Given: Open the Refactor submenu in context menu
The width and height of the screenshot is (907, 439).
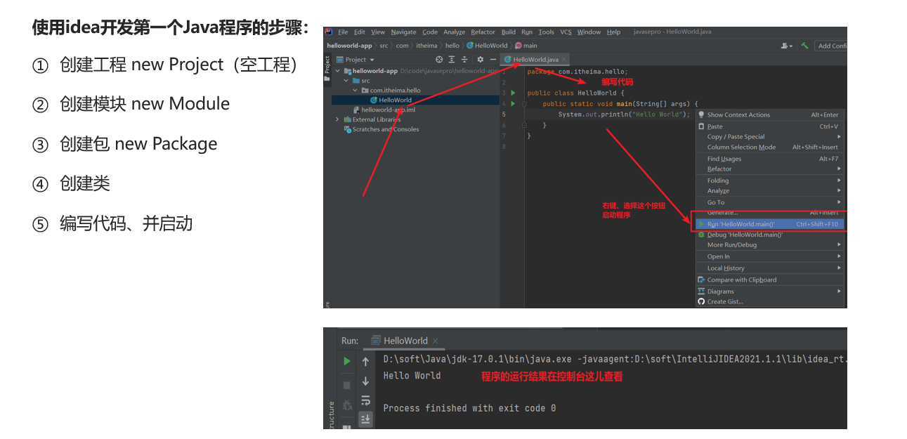Looking at the screenshot, I should 769,169.
